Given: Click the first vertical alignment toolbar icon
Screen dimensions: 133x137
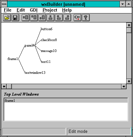Looking at the screenshot, I should point(51,18).
